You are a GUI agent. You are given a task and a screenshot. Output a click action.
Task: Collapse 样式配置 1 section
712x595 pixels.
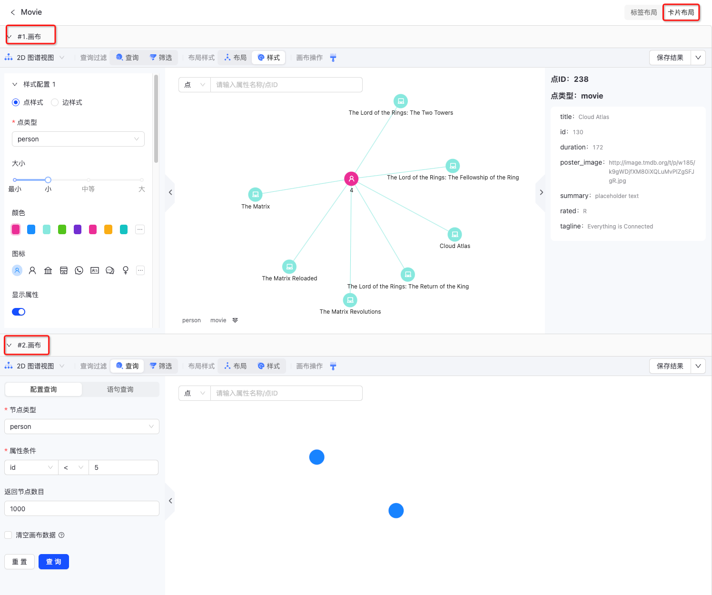(15, 84)
